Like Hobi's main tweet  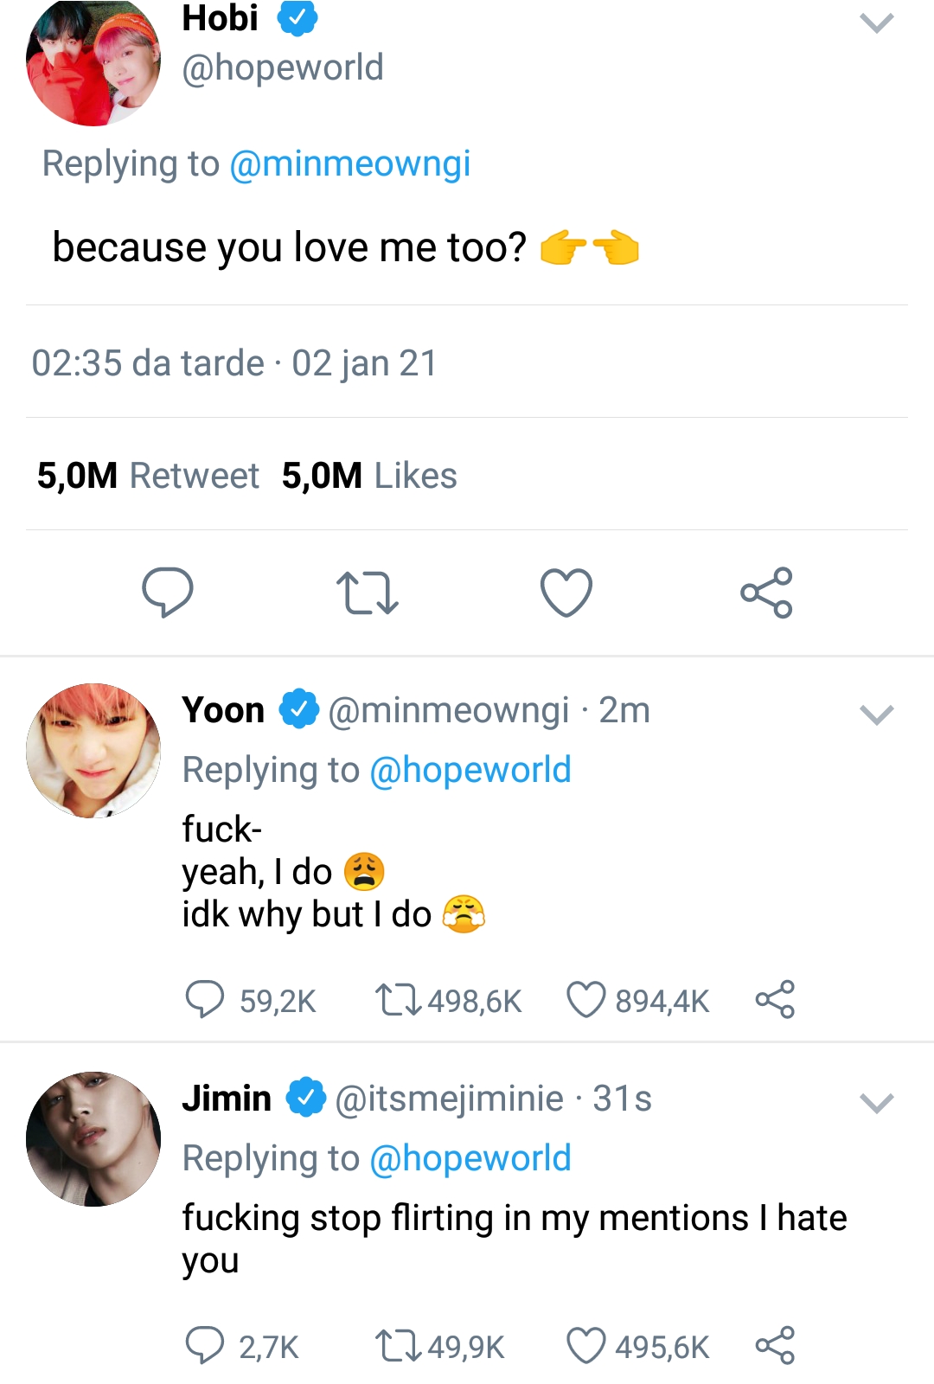point(566,593)
